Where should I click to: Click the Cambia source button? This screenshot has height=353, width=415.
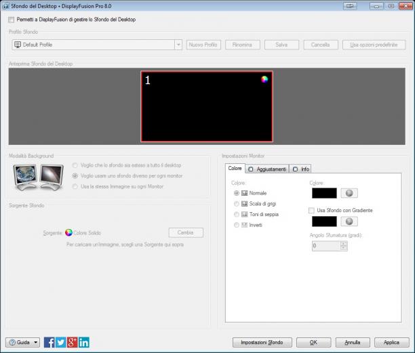[186, 232]
